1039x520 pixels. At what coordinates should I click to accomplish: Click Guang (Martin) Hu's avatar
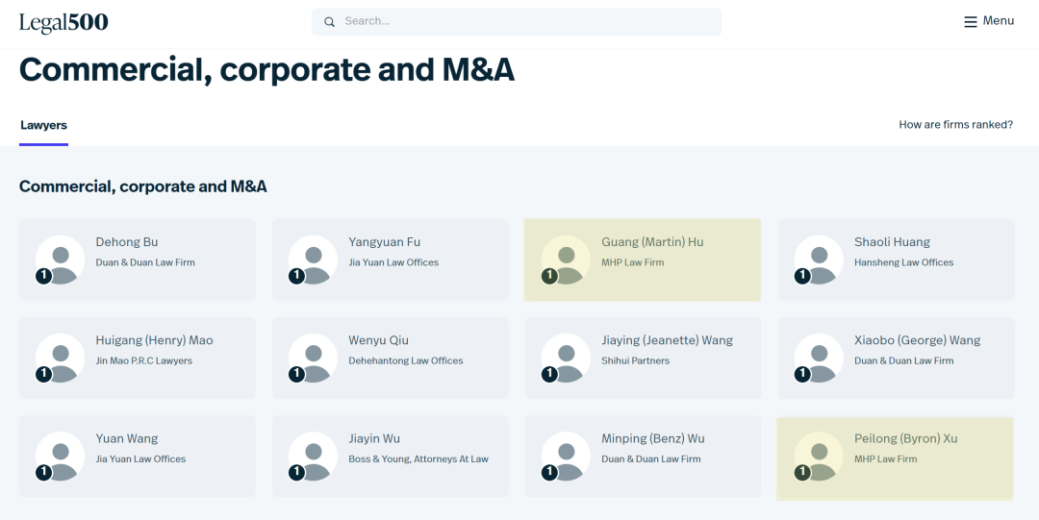(566, 260)
